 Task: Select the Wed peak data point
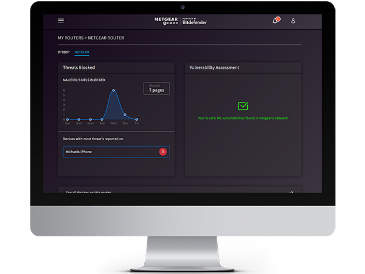click(114, 90)
